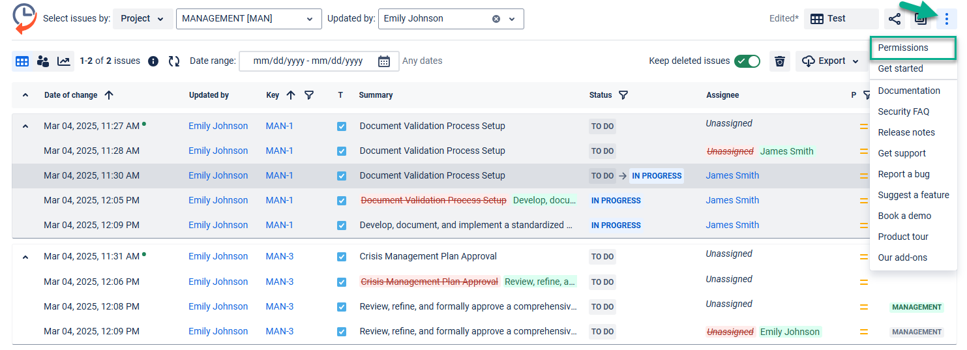967x350 pixels.
Task: Switch to the users view icon
Action: [43, 61]
